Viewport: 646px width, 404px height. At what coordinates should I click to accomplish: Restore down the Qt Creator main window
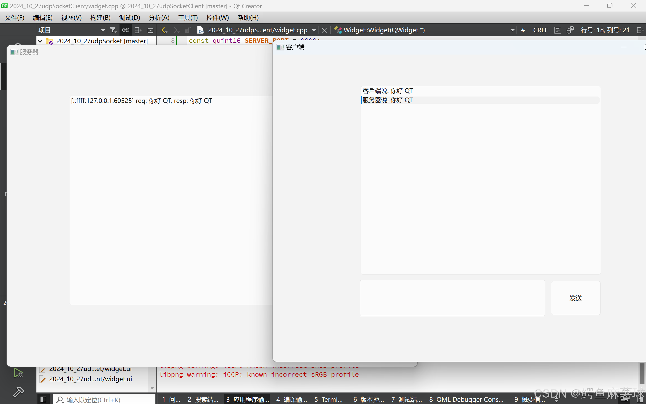coord(610,6)
